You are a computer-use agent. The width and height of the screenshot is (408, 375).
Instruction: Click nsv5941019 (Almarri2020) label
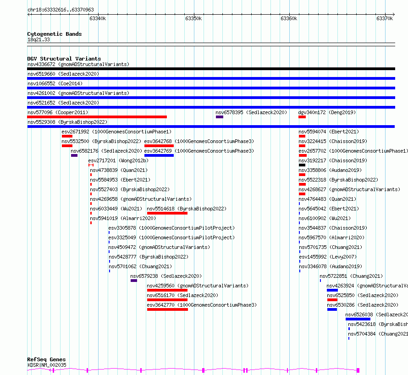pyautogui.click(x=123, y=218)
